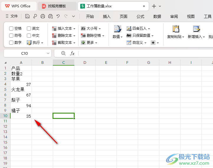Image resolution: width=213 pixels, height=168 pixels.
Task: Select cell containing 橘子
Action: click(21, 111)
